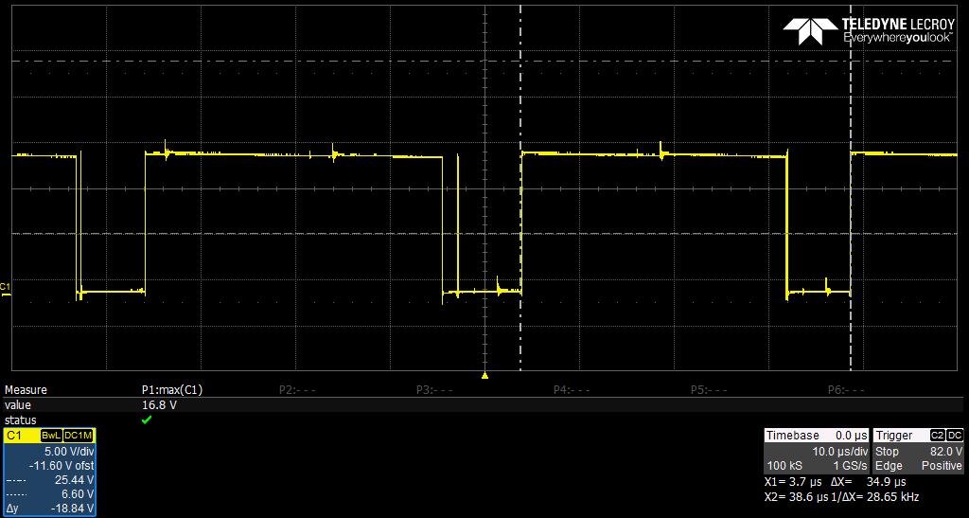This screenshot has width=969, height=518.
Task: Click the Teledyne LeCroy logo
Action: click(x=869, y=30)
